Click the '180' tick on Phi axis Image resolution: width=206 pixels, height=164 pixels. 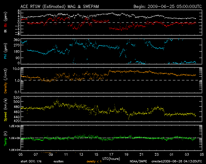[17, 52]
